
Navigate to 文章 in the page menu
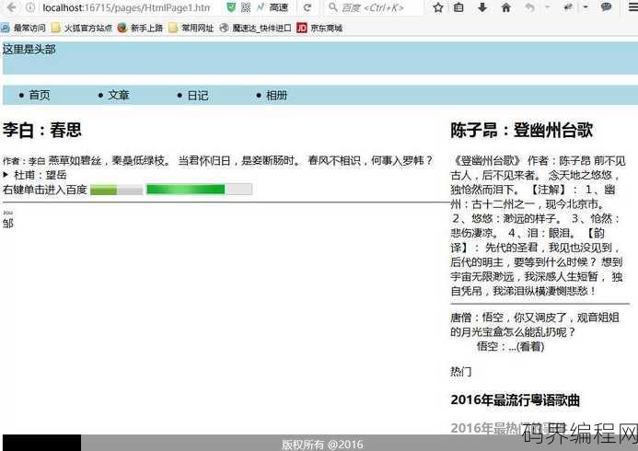coord(119,96)
